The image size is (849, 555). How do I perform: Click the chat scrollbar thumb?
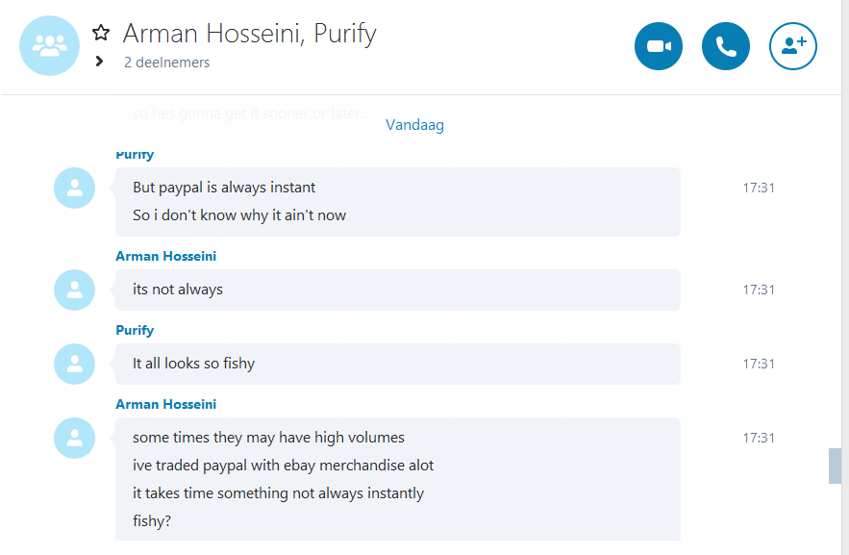tap(835, 466)
